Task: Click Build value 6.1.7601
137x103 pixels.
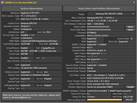Action: tap(46, 32)
